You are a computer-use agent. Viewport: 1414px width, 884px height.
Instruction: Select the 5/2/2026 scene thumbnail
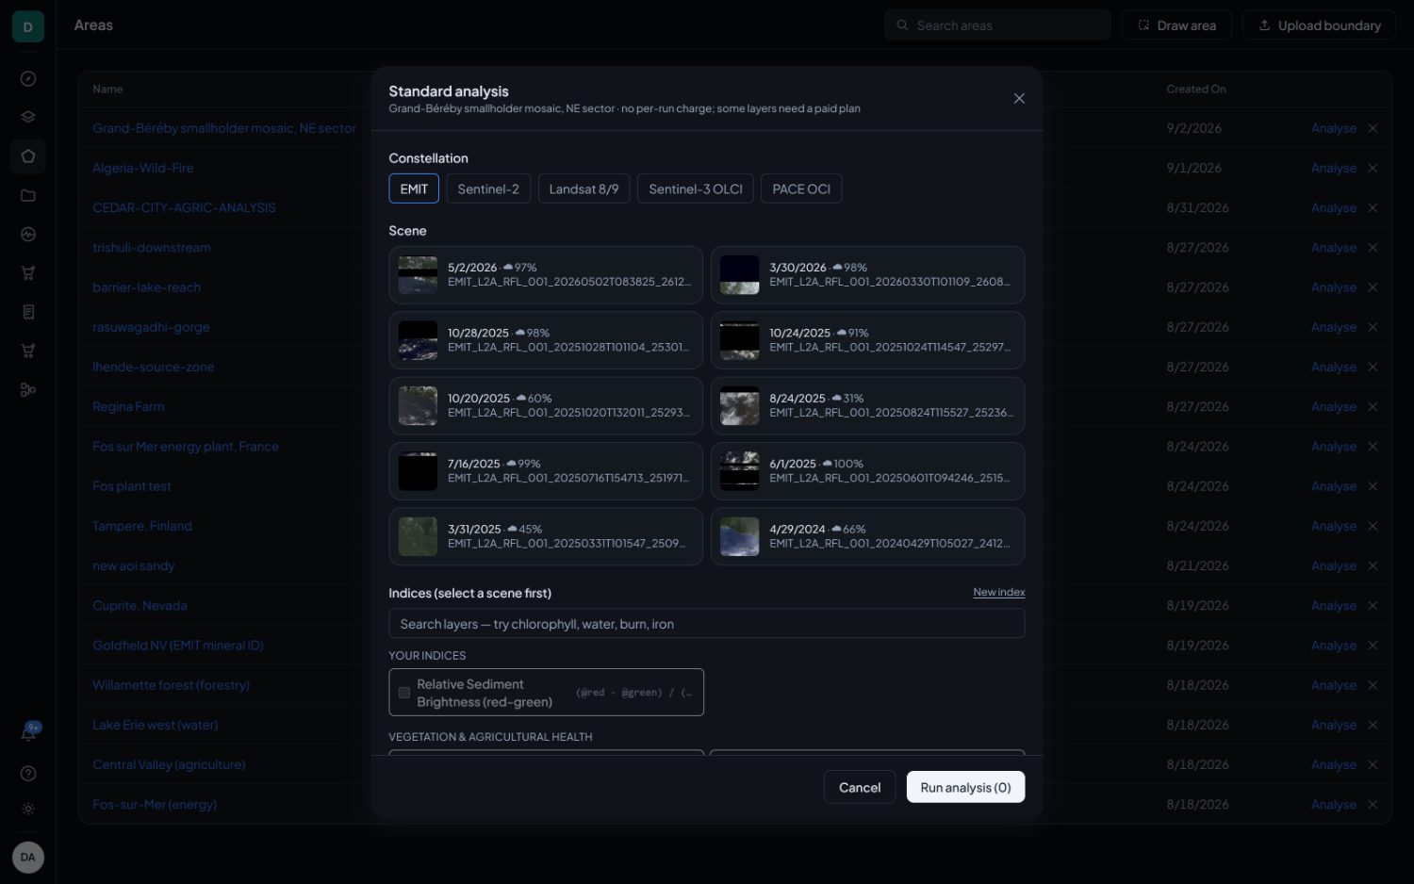point(418,275)
